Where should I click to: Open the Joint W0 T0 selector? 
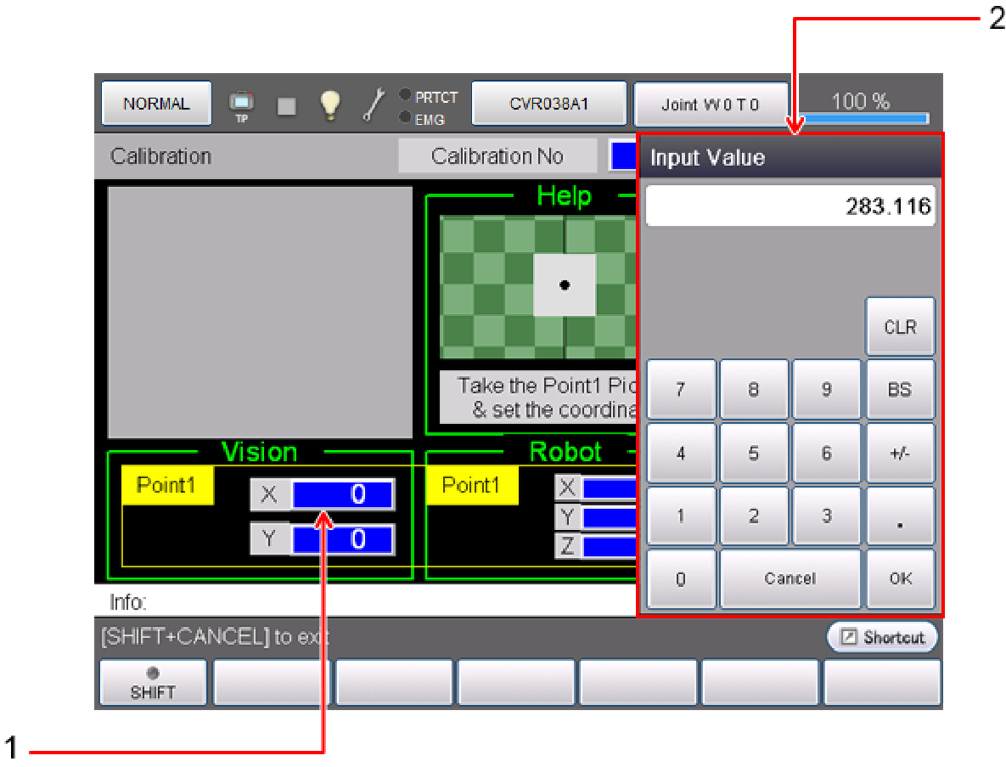pyautogui.click(x=711, y=104)
